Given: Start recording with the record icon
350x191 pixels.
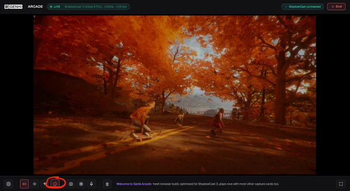Looking at the screenshot, I should (81, 184).
